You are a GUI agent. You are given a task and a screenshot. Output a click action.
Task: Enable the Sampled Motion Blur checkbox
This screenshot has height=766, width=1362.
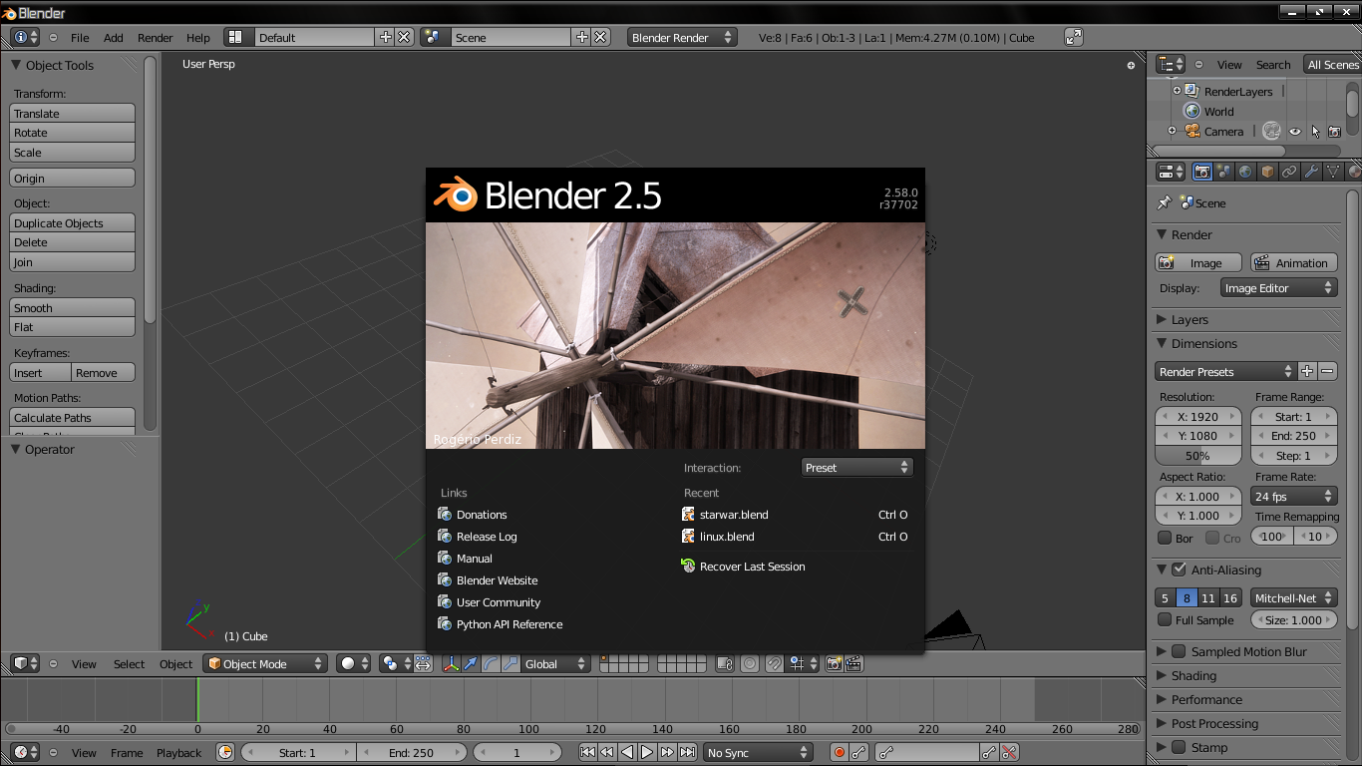pyautogui.click(x=1179, y=651)
